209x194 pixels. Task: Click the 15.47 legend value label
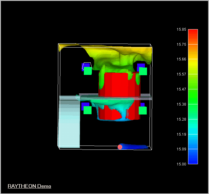point(181,89)
